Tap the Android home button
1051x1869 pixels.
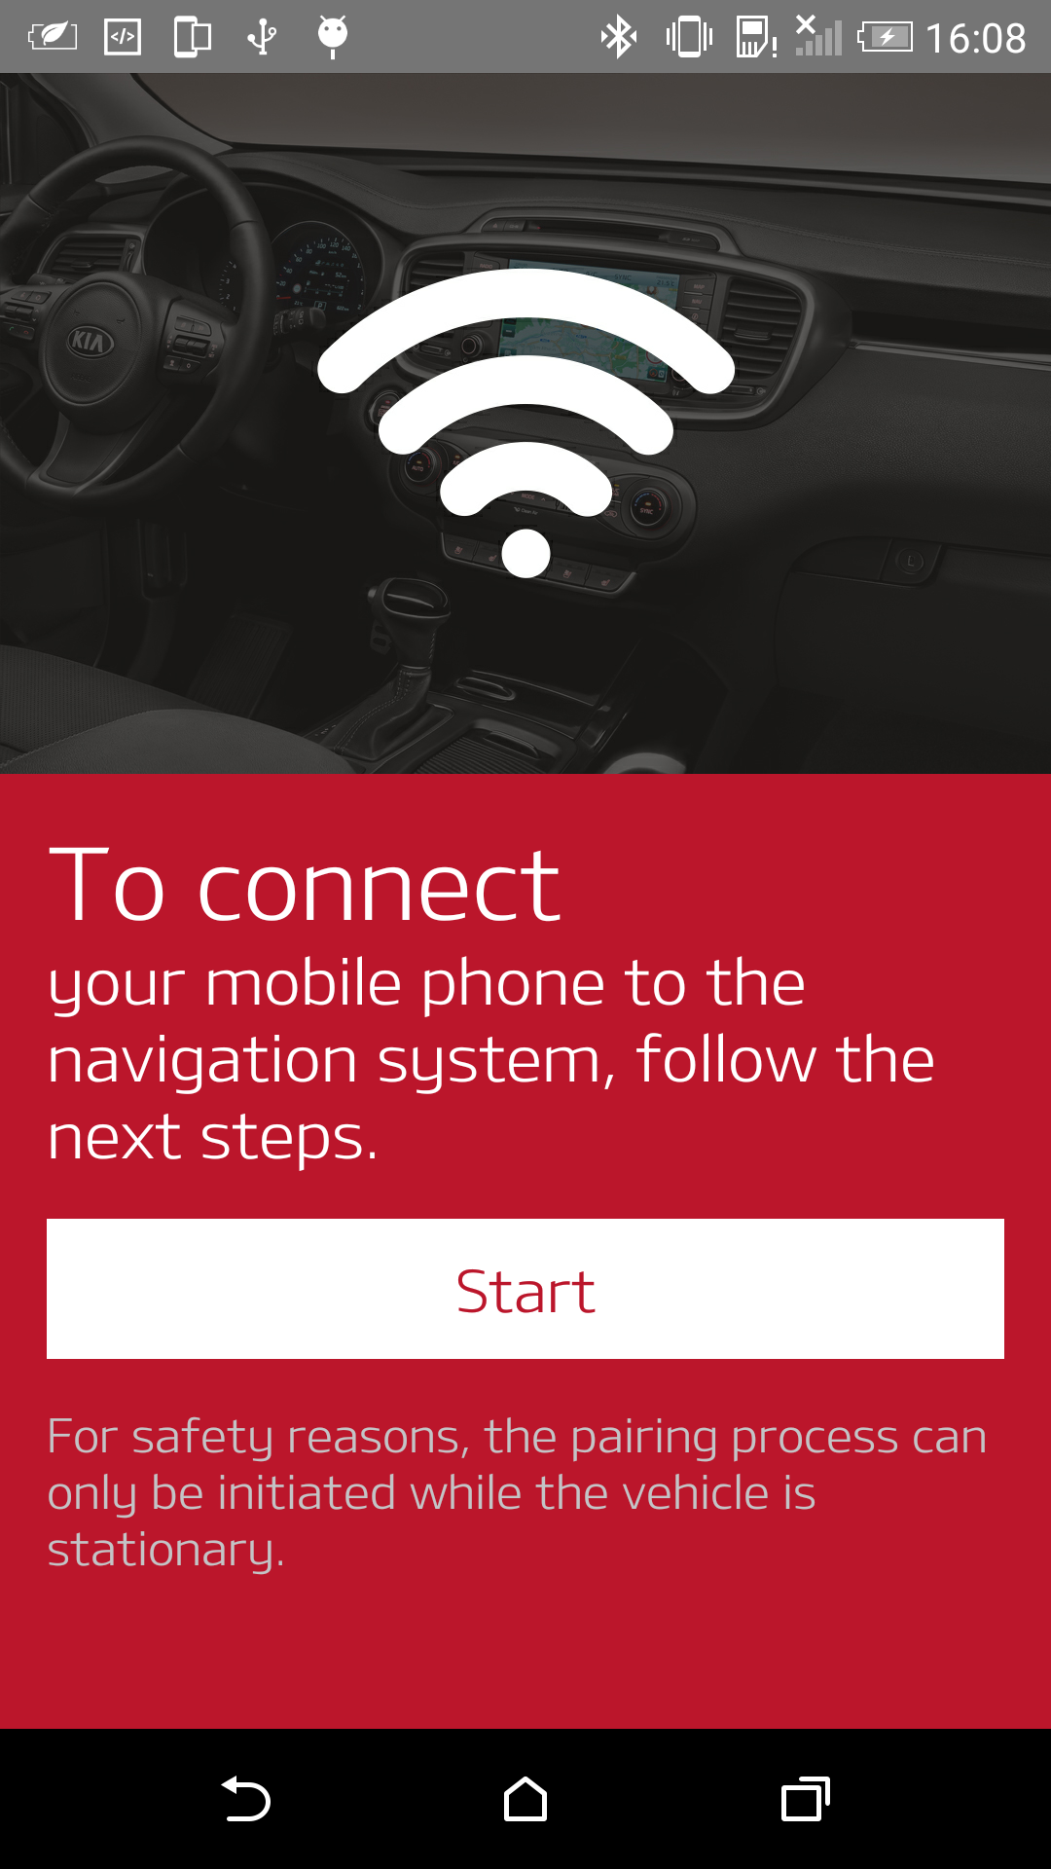[x=525, y=1799]
